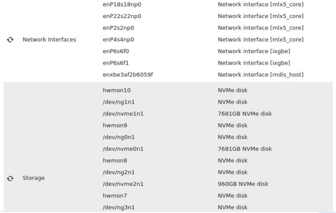This screenshot has height=213, width=336.
Task: Select the Network Interfaces category label
Action: [x=49, y=39]
